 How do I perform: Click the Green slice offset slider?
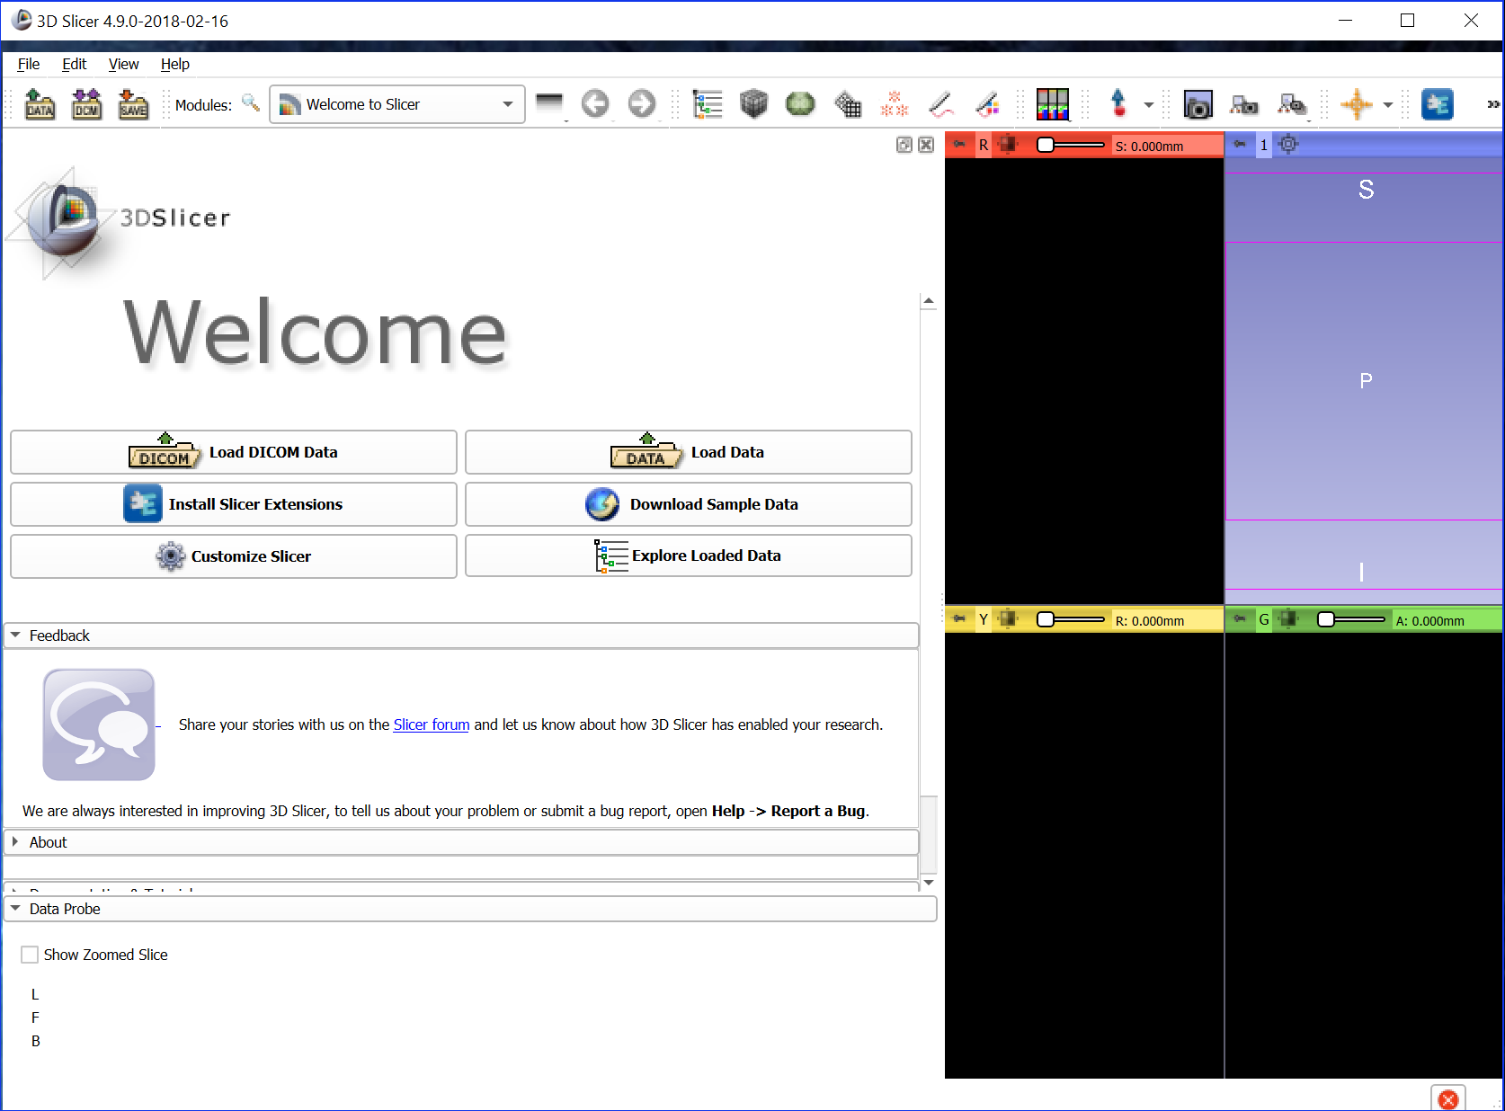(1351, 619)
